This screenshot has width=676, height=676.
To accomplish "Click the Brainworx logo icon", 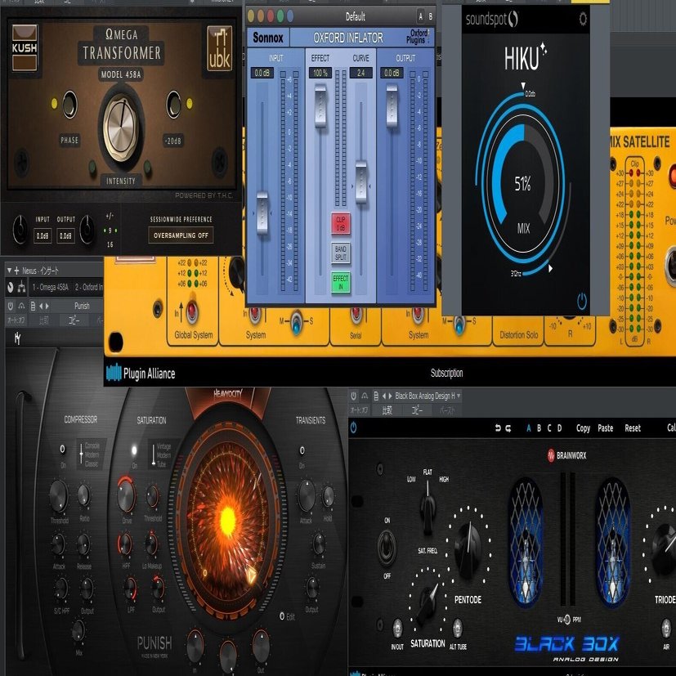I will [551, 455].
